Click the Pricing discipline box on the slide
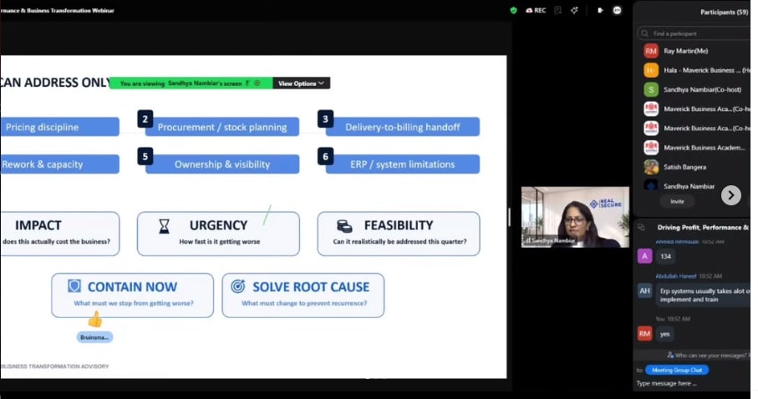Image resolution: width=758 pixels, height=399 pixels. tap(60, 127)
